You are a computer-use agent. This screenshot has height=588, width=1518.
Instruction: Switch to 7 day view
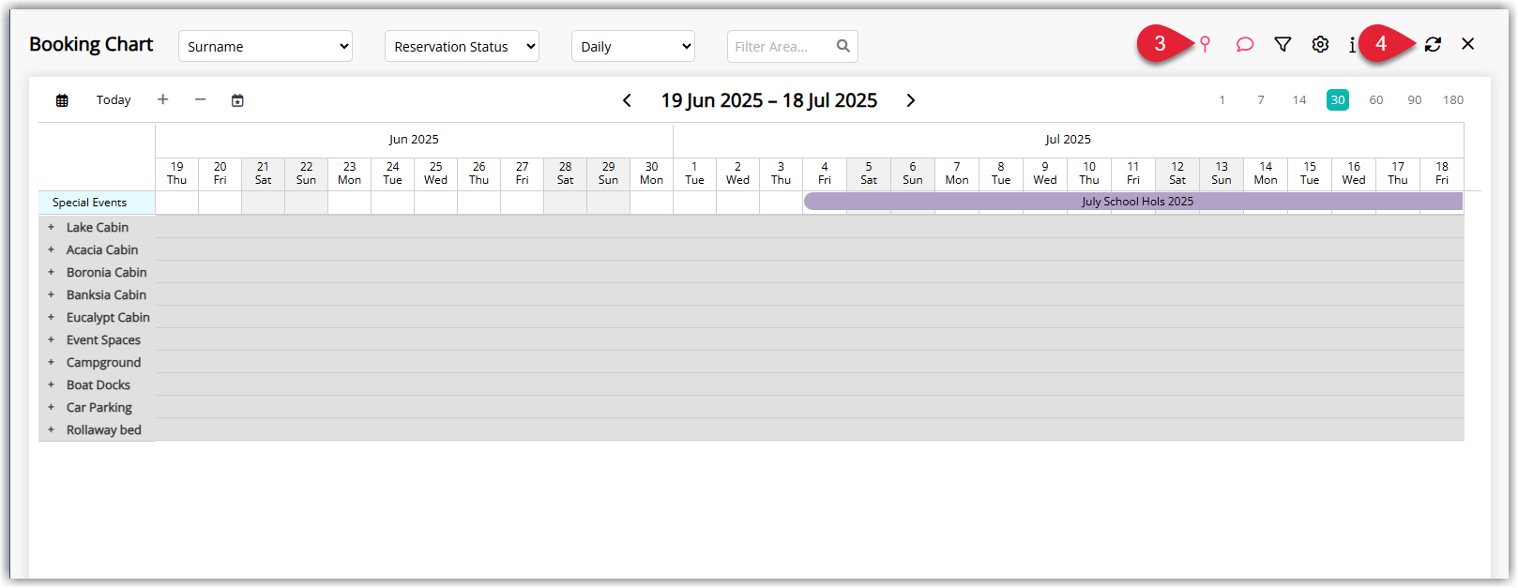[1261, 100]
